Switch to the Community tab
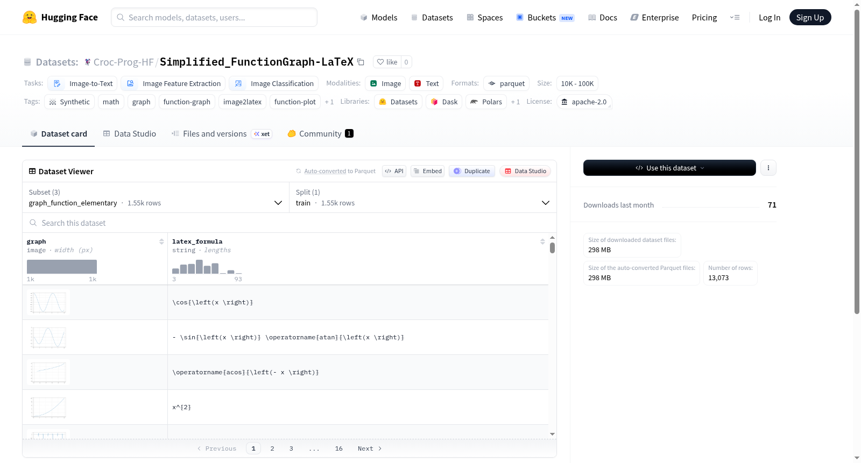The width and height of the screenshot is (861, 463). pos(320,134)
